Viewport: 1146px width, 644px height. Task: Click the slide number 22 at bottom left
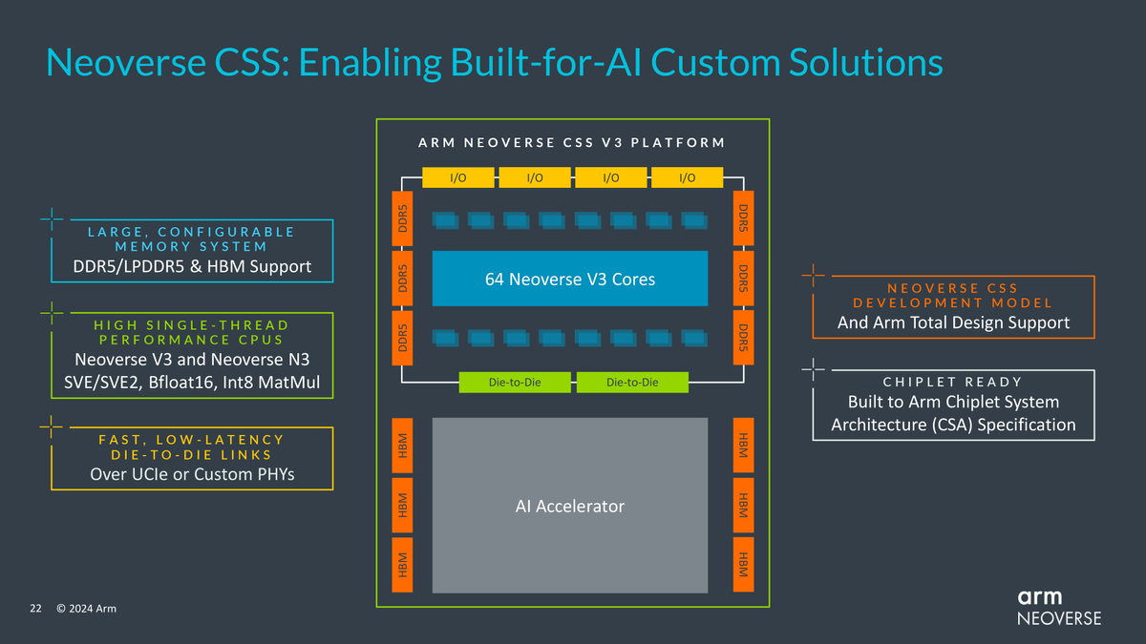click(x=34, y=608)
